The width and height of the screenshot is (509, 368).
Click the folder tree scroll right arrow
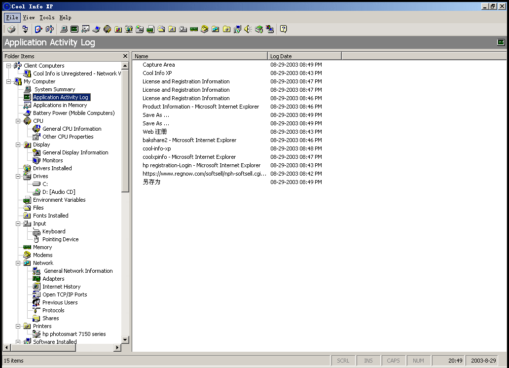coord(117,348)
